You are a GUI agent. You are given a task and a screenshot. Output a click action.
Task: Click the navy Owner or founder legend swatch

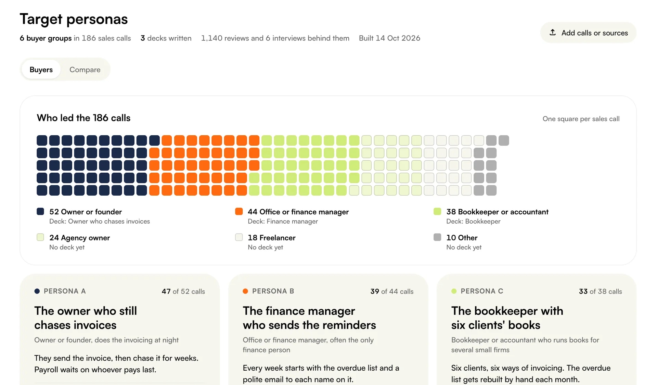click(40, 211)
